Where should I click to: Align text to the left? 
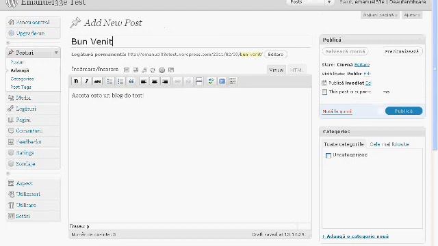pos(144,81)
